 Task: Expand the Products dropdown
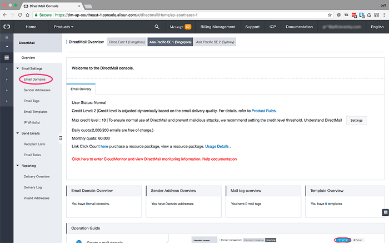[63, 27]
